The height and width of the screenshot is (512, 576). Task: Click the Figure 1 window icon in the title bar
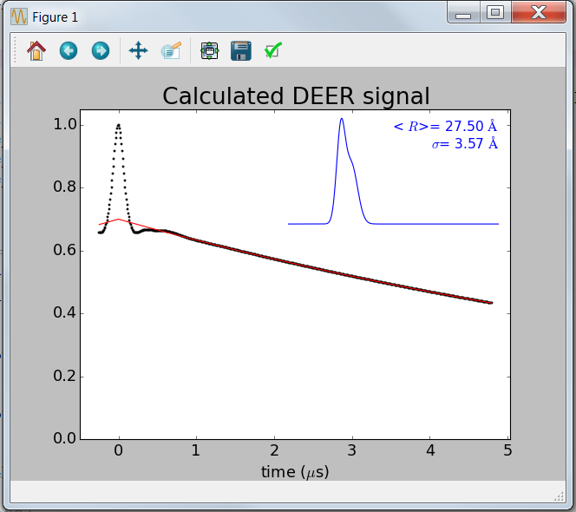(x=19, y=16)
